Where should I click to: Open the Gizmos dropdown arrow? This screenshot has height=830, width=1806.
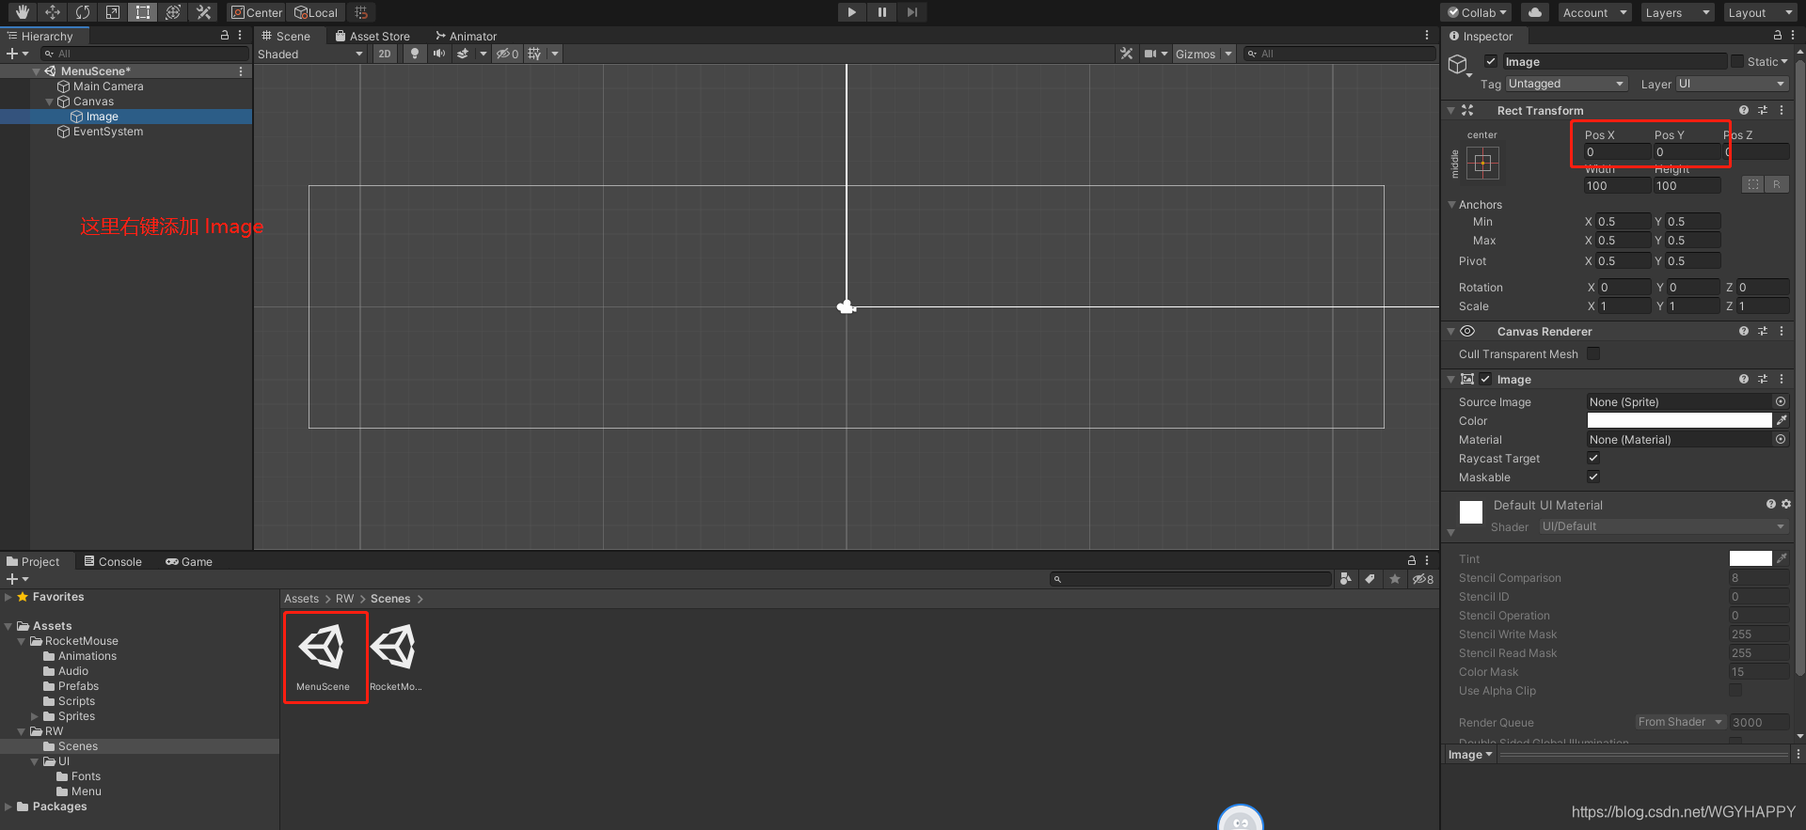pos(1228,54)
